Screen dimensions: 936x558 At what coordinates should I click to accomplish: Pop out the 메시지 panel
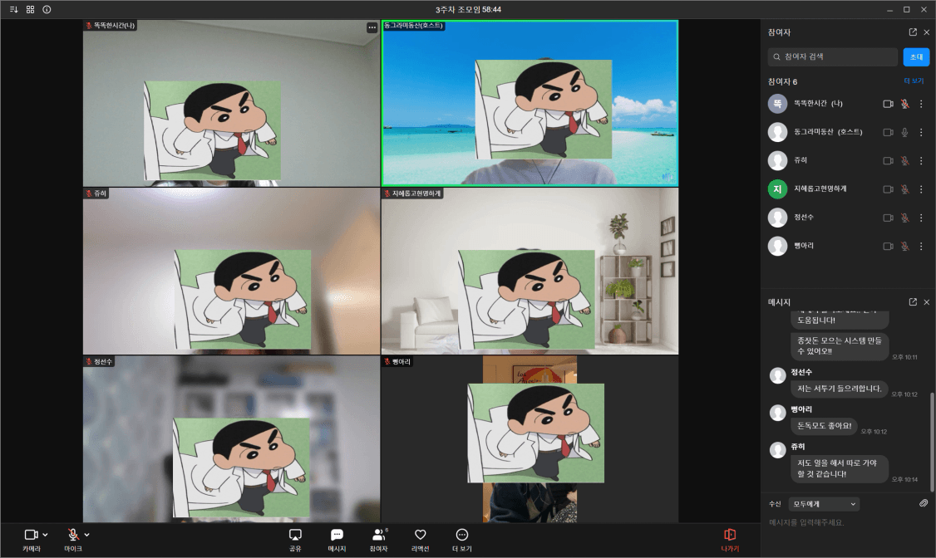[913, 302]
